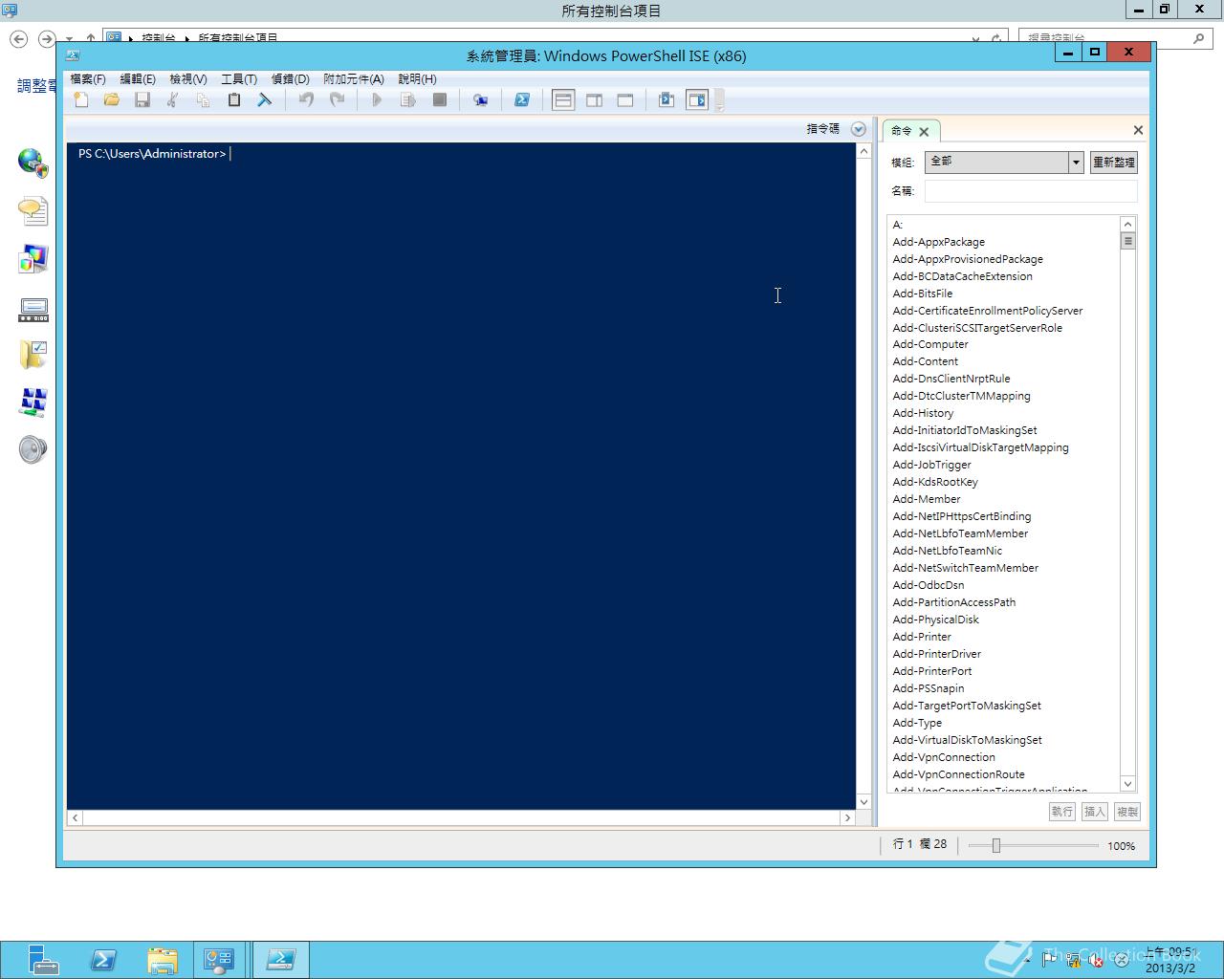This screenshot has height=979, width=1224.
Task: Run script with the play icon
Action: coord(377,99)
